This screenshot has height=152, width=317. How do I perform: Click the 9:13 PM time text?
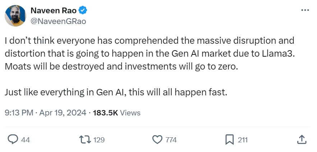[x=19, y=113]
